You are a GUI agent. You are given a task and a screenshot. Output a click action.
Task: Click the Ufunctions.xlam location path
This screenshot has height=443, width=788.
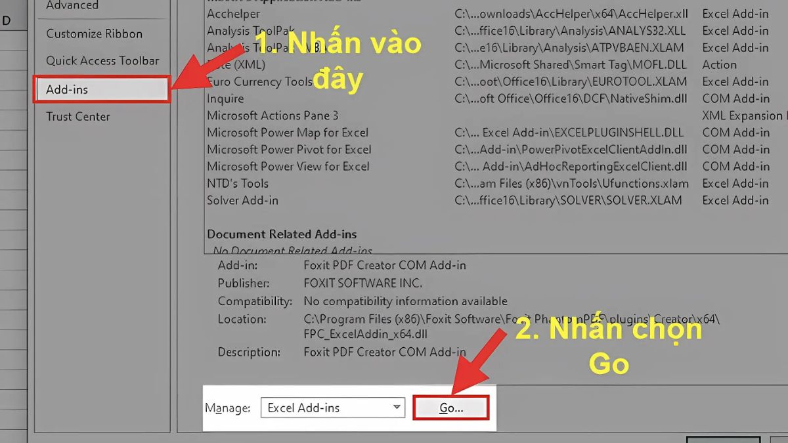coord(571,184)
